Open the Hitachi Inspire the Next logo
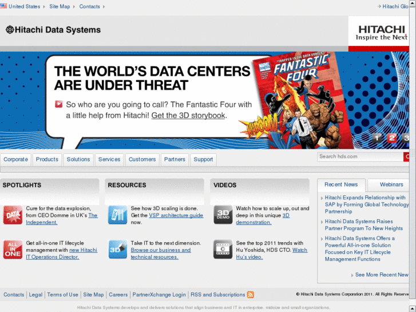Screen dimensions: 416x312 [x=381, y=33]
